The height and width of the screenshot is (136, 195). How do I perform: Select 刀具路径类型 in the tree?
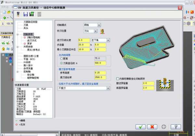click(31, 22)
